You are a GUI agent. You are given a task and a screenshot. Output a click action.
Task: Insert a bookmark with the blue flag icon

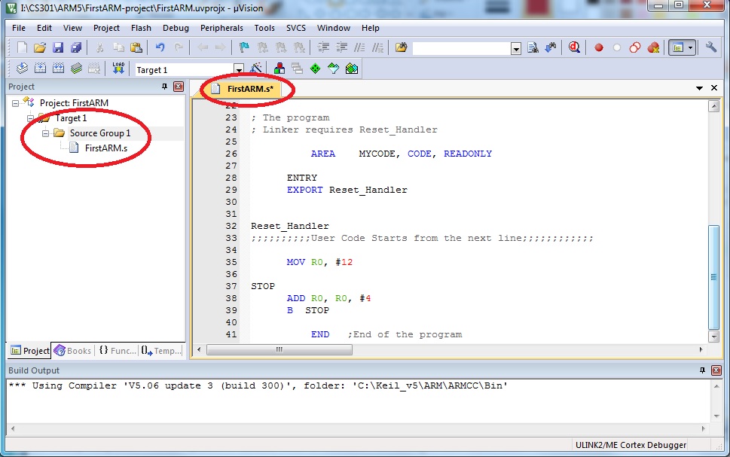click(244, 47)
